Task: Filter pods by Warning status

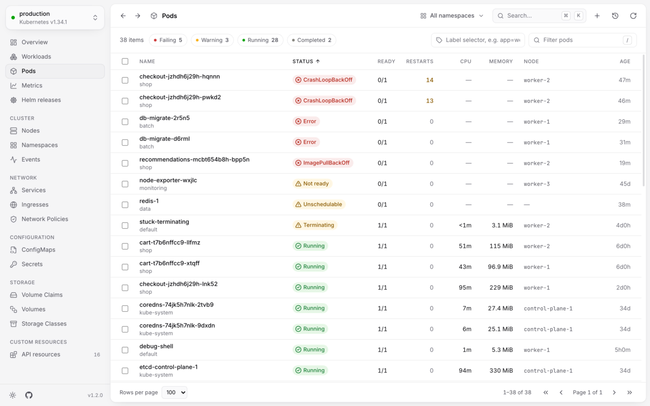Action: (x=212, y=40)
